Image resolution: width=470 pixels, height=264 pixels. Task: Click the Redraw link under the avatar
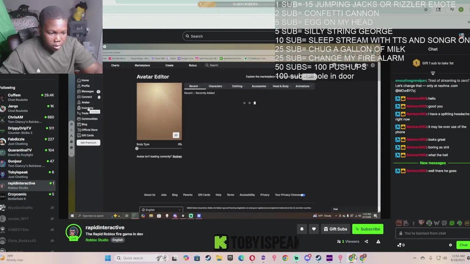177,157
